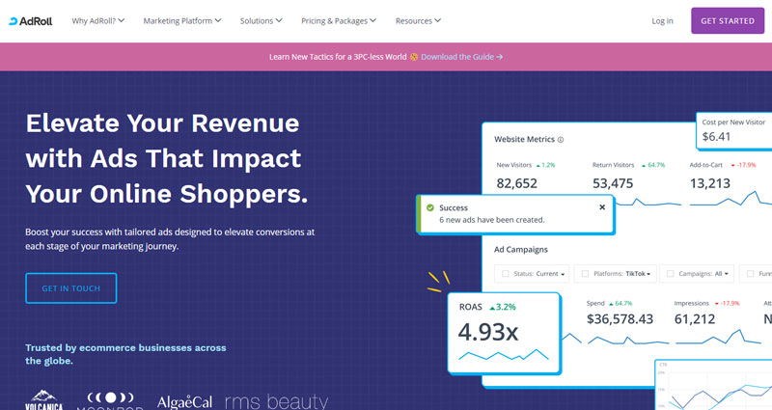Click the Trusted by ecommerce businesses text
This screenshot has width=772, height=410.
[125, 354]
